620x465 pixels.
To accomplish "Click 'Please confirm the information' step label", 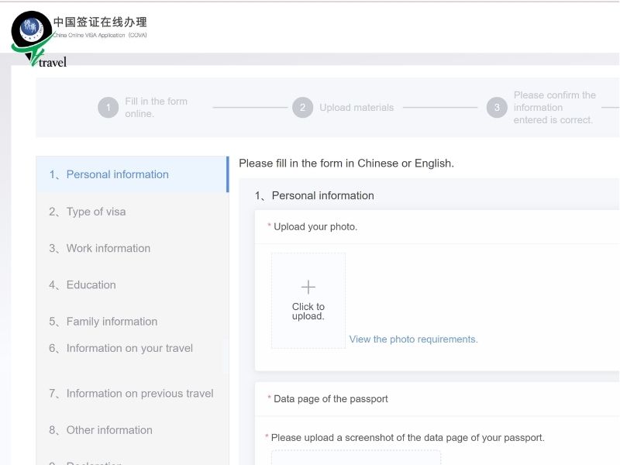I will 554,108.
